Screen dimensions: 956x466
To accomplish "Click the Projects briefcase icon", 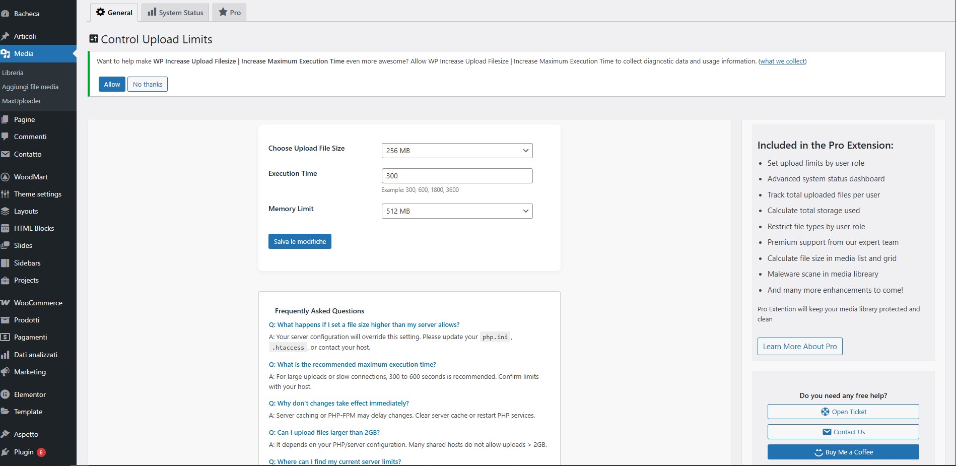I will [5, 280].
